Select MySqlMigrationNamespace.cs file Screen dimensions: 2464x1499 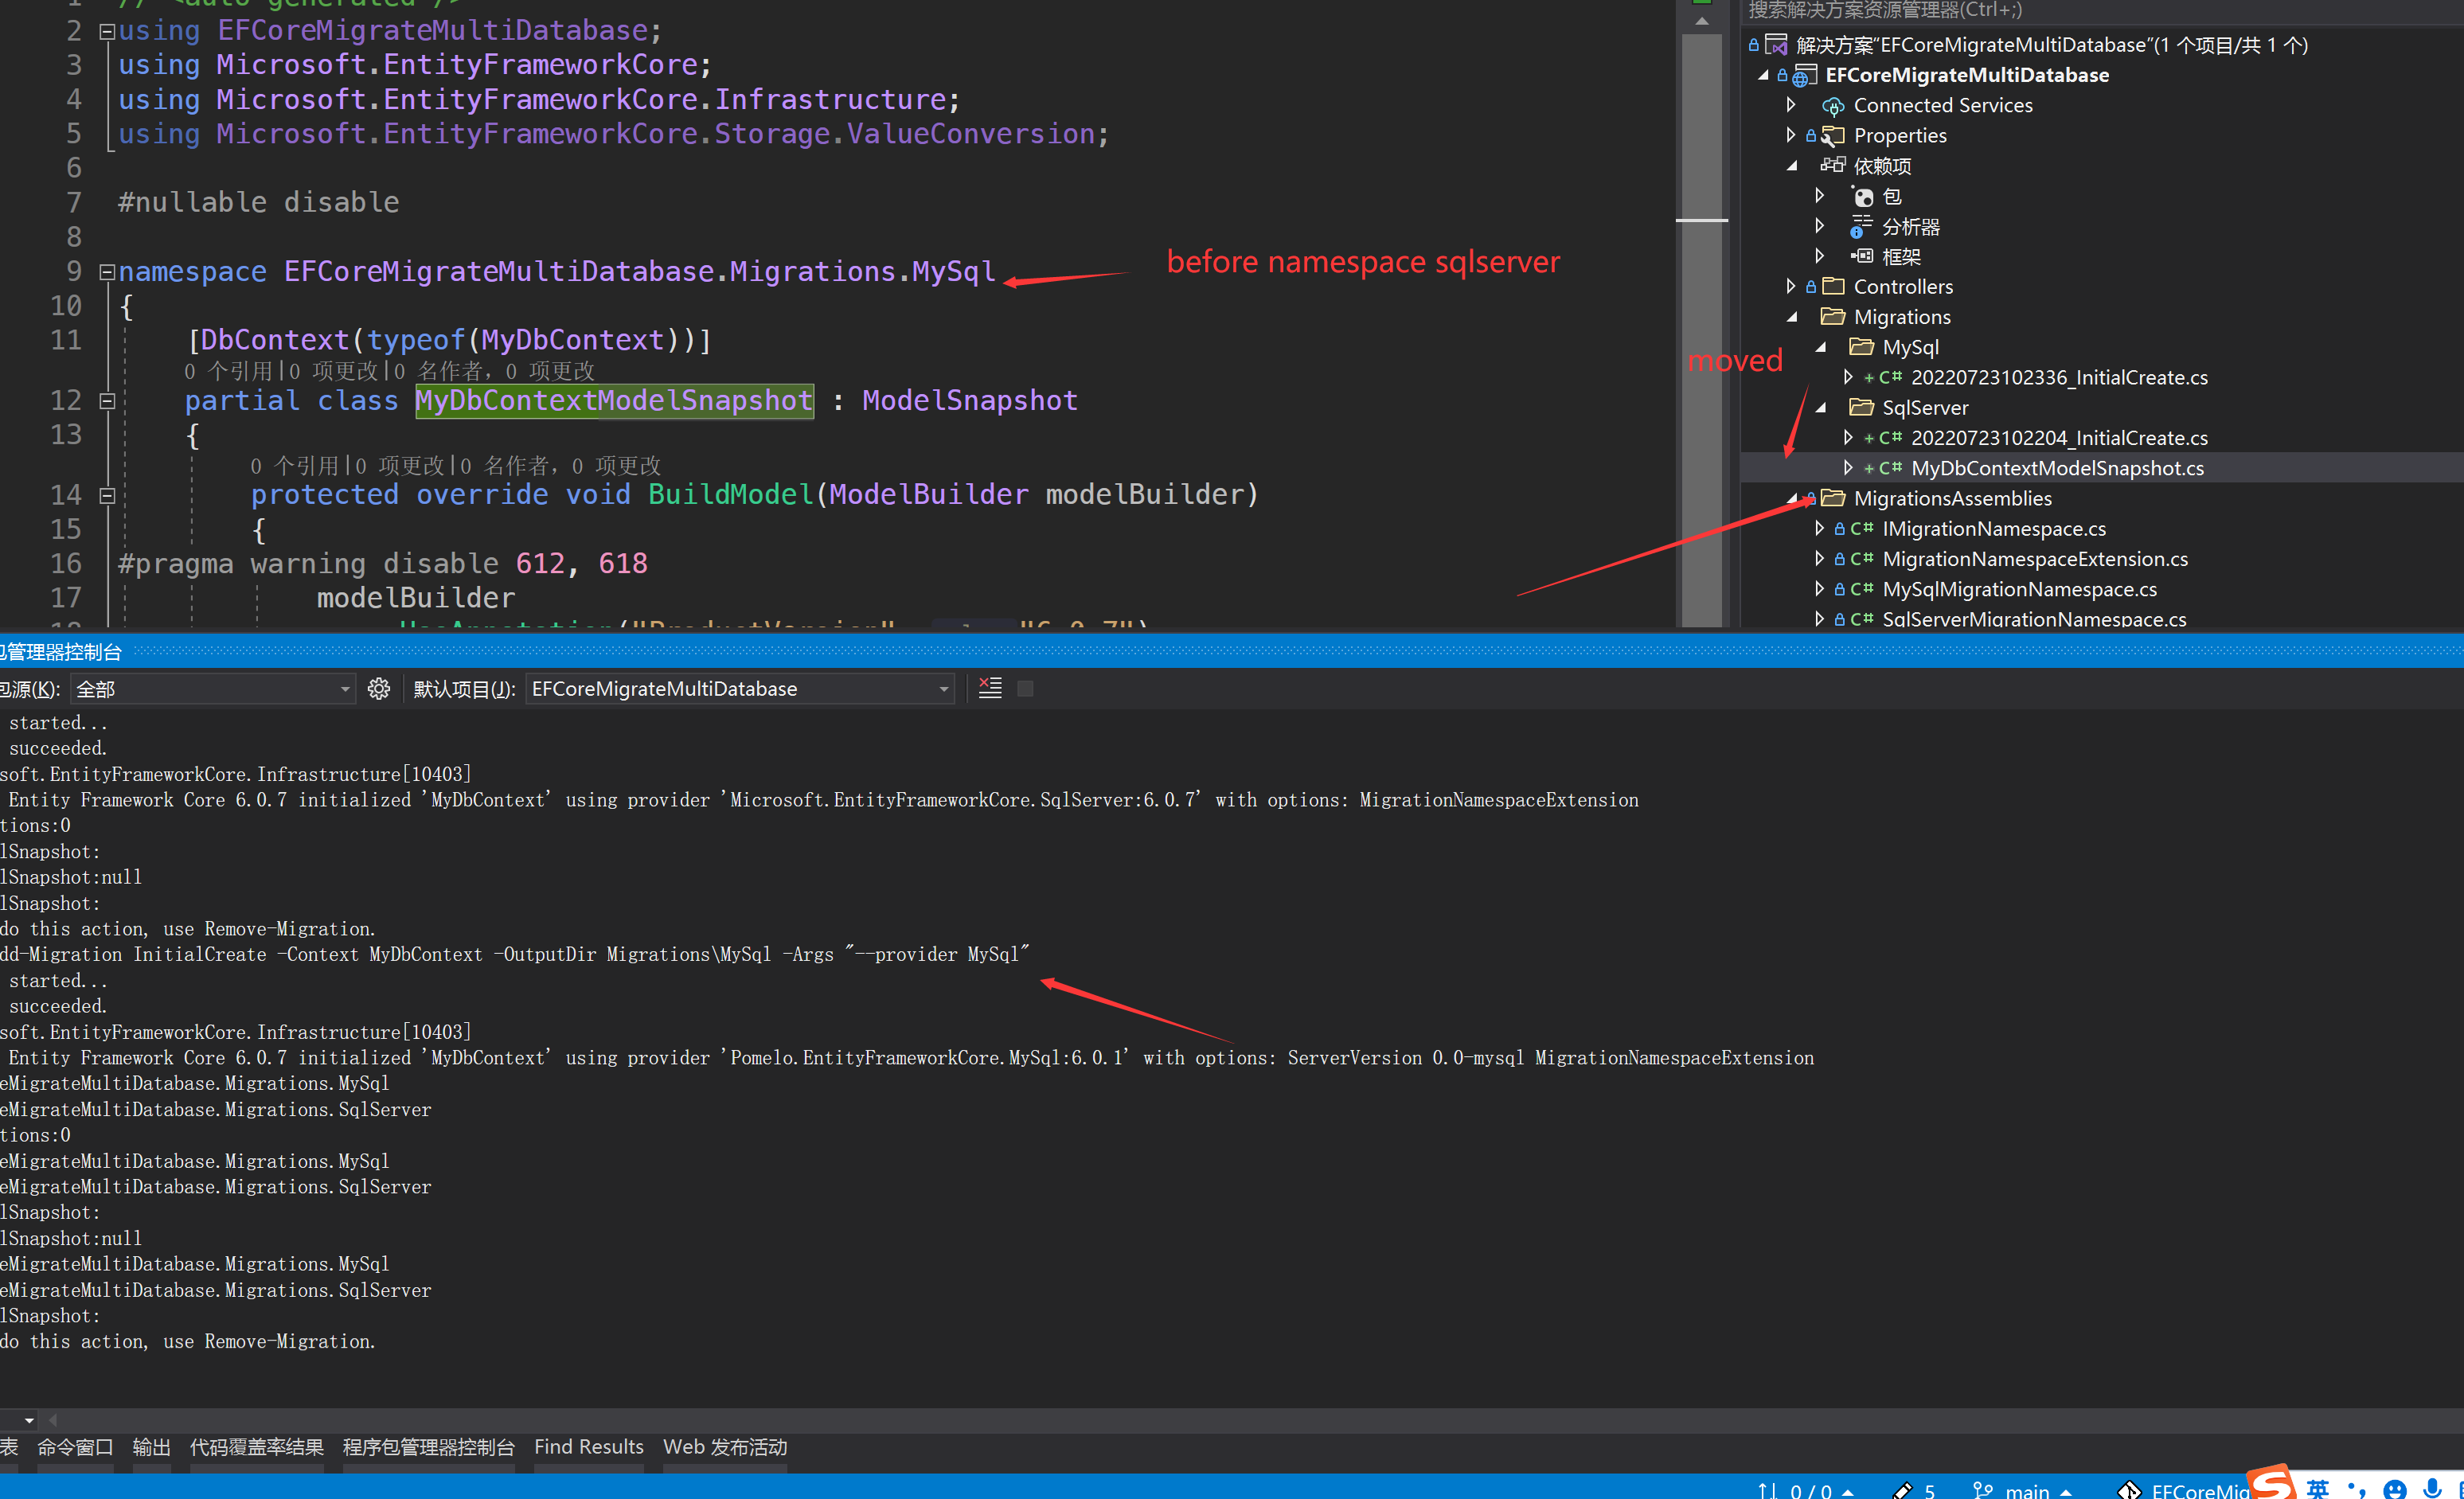(2019, 589)
